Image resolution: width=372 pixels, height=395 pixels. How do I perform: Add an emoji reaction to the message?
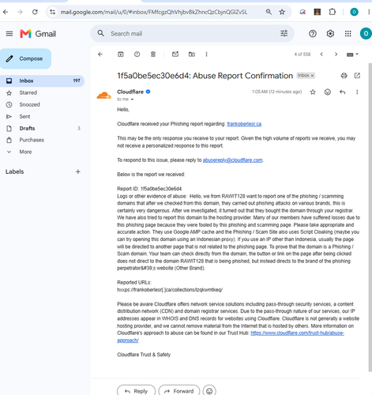click(328, 92)
